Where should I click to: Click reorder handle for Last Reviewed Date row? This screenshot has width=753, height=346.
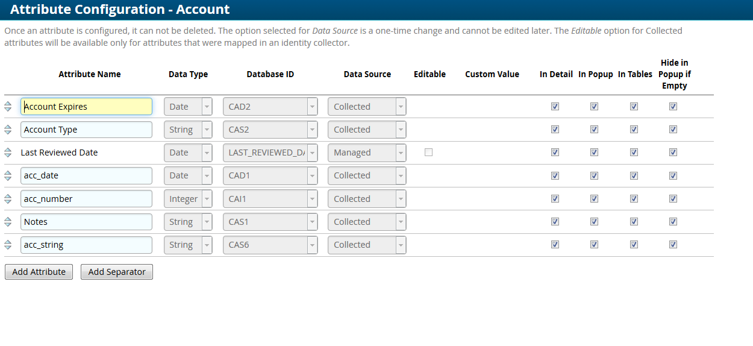tap(8, 153)
